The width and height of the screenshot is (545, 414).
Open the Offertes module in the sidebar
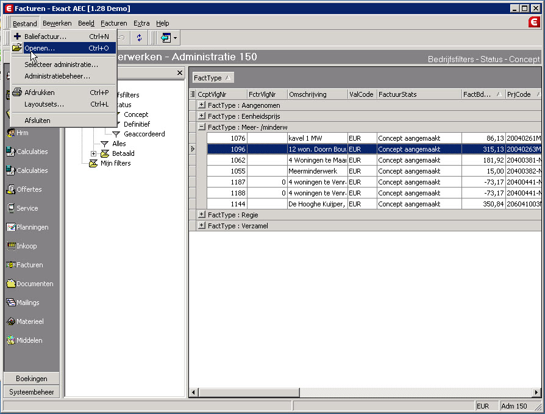point(24,189)
